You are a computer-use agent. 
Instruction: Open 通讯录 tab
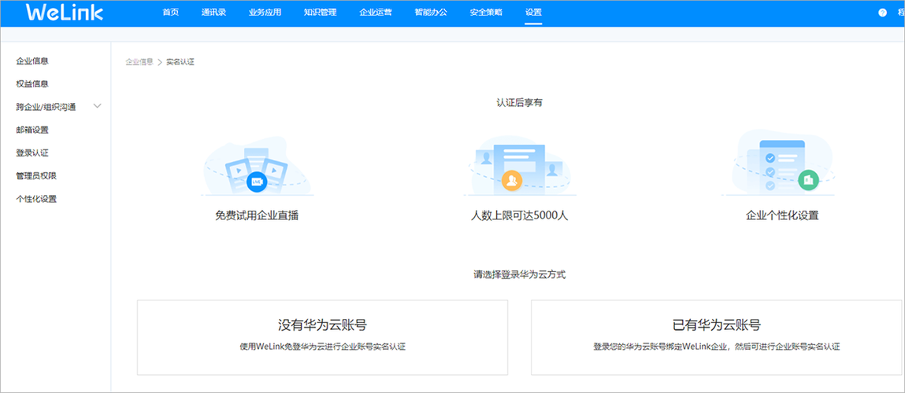click(x=213, y=12)
